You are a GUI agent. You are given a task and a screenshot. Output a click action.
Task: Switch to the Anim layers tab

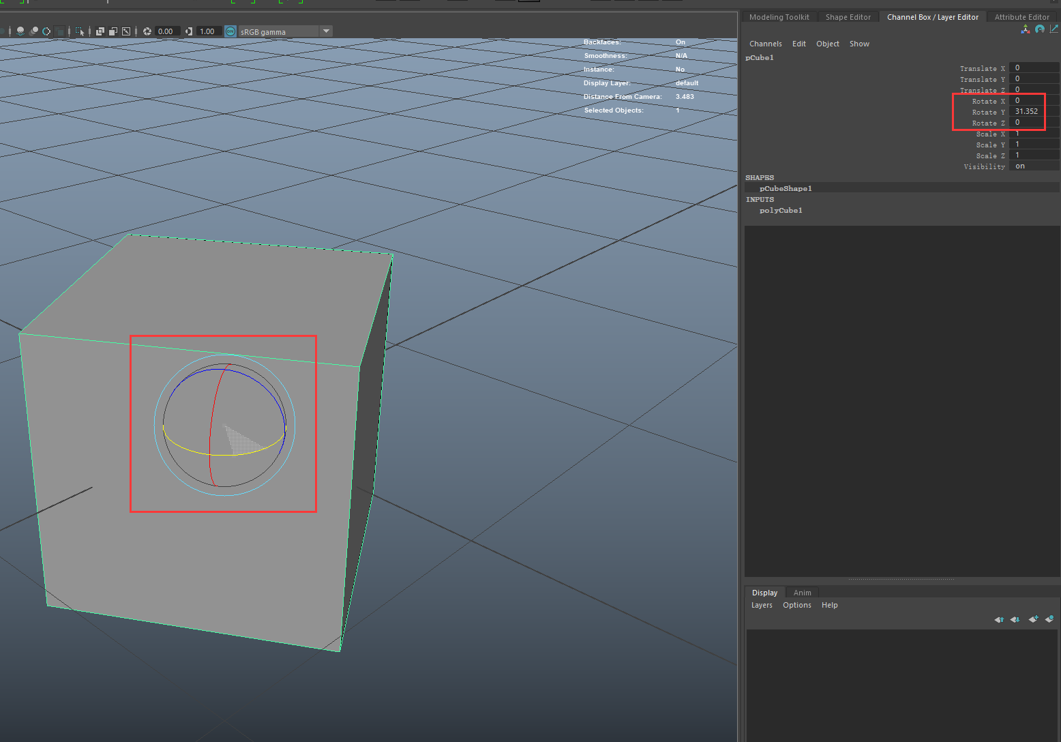click(x=802, y=592)
